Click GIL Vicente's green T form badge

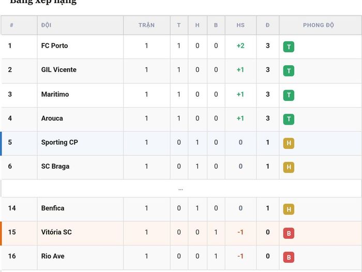(289, 71)
